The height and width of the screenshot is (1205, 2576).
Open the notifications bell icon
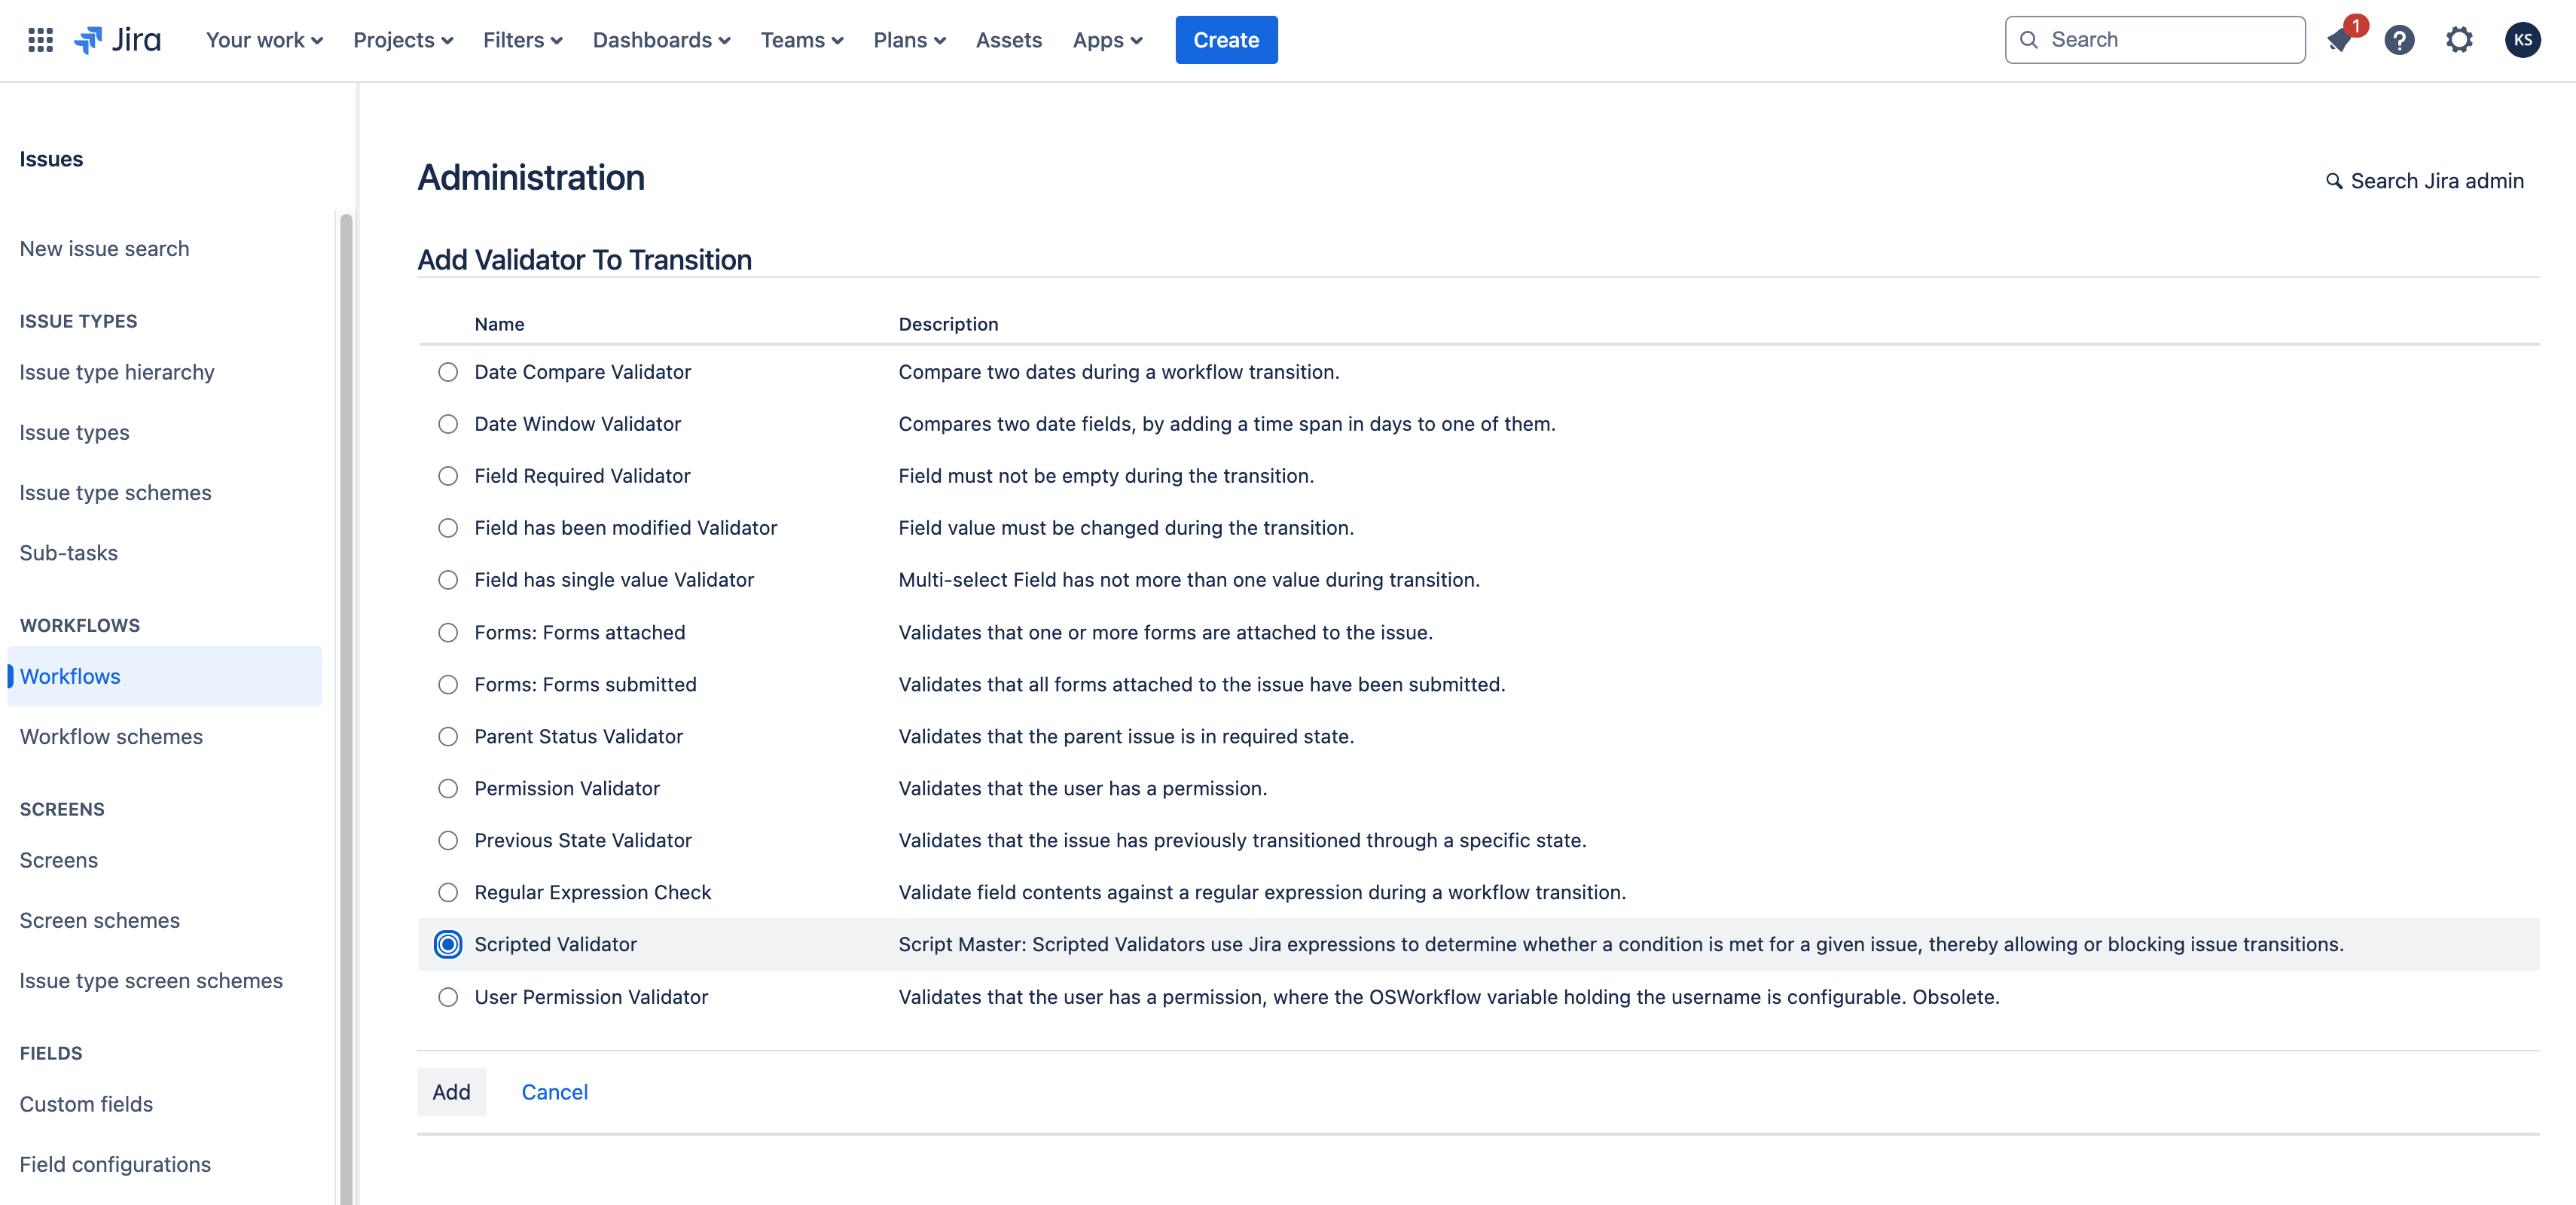point(2338,40)
